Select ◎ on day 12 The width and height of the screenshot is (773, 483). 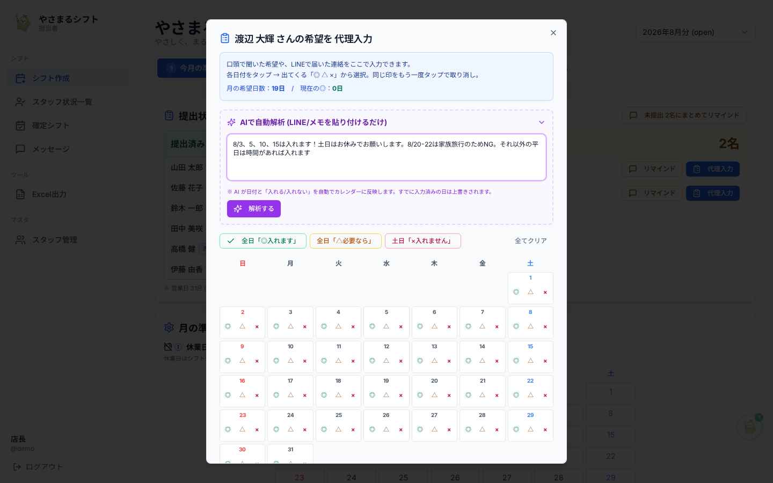pos(372,361)
